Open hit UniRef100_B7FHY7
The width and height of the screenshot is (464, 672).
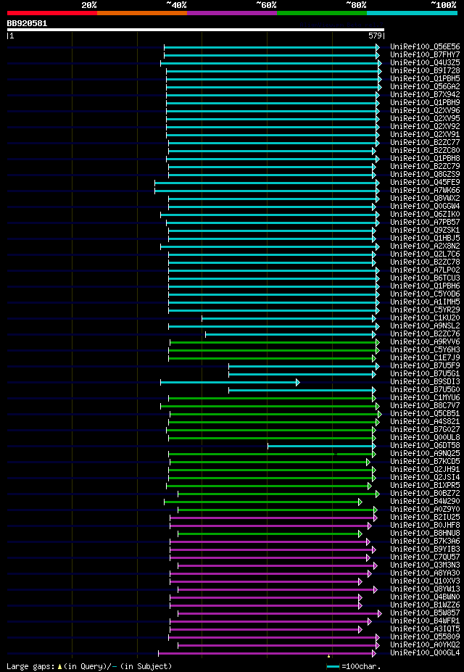(425, 55)
